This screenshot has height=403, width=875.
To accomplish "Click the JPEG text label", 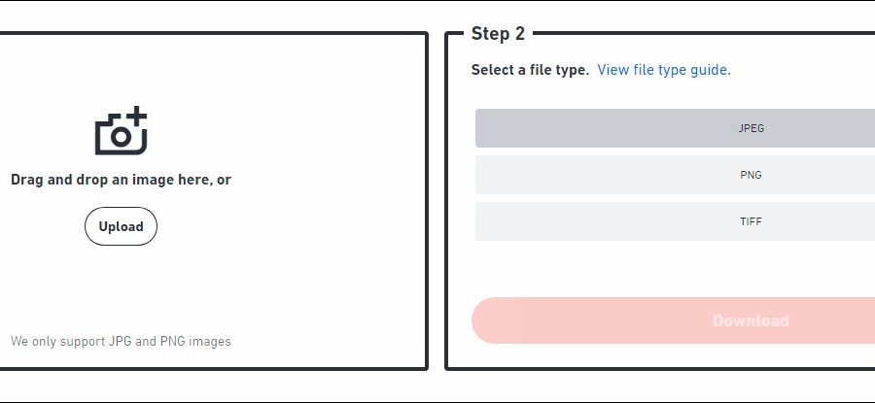I will pyautogui.click(x=751, y=128).
